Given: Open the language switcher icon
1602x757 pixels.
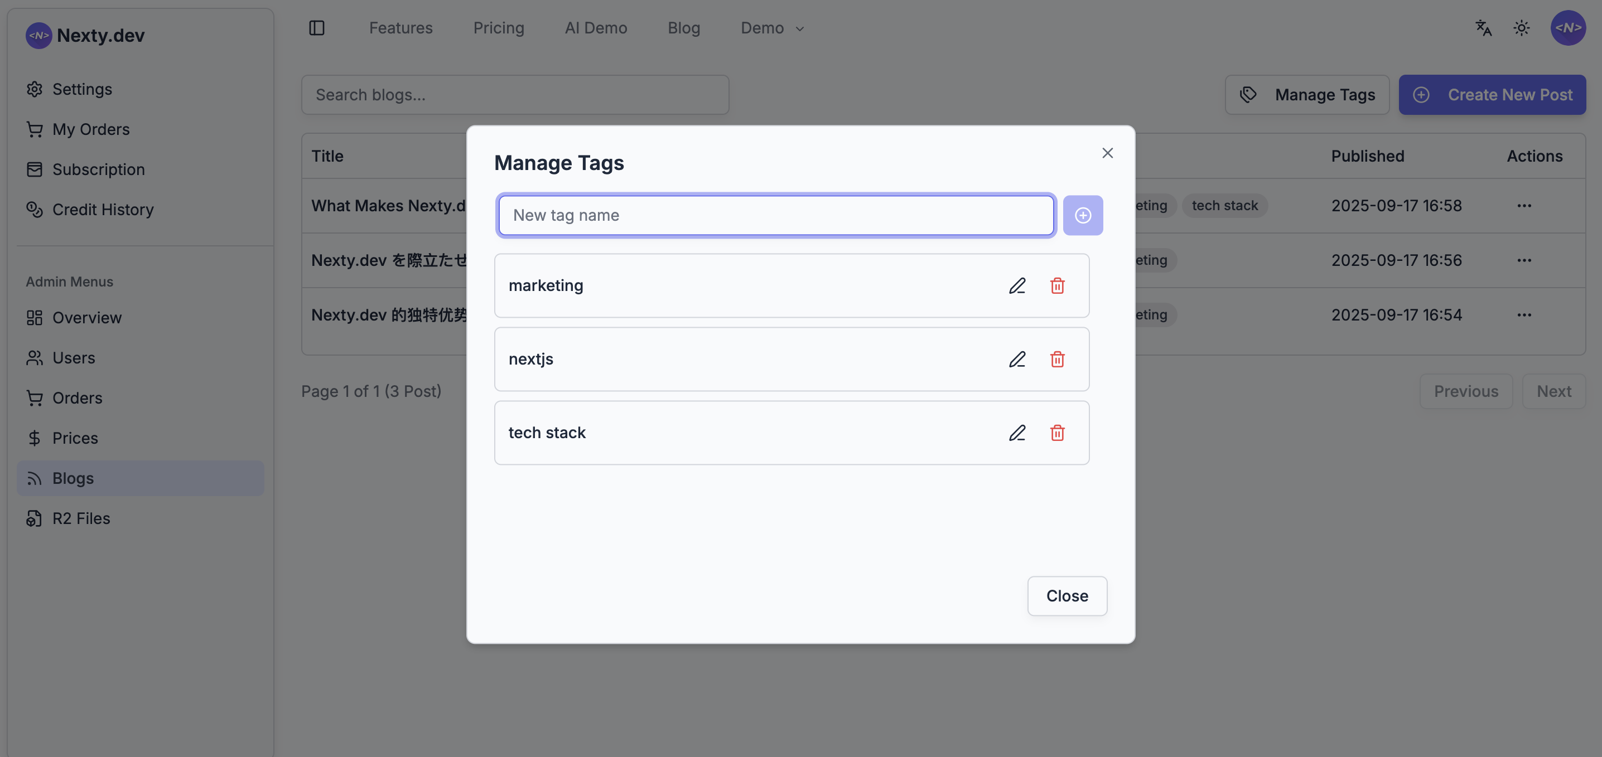Looking at the screenshot, I should pyautogui.click(x=1483, y=28).
